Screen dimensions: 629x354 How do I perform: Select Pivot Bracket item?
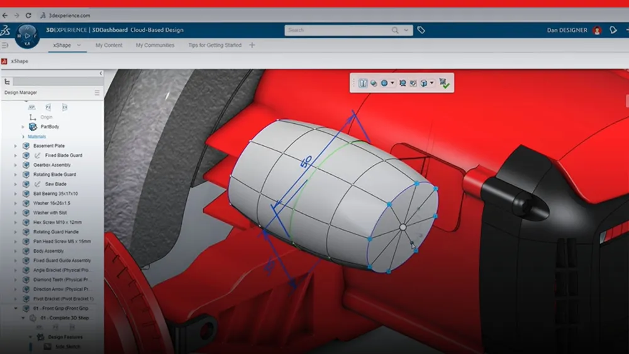(64, 299)
